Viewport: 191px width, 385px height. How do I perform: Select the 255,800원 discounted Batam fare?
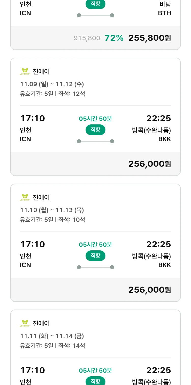149,38
